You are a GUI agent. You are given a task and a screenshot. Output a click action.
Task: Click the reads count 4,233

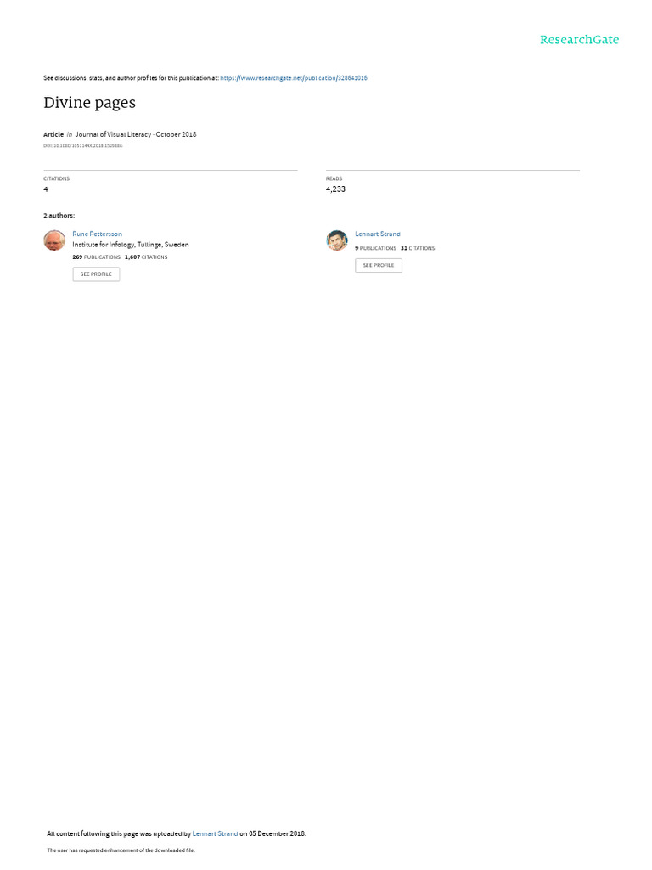click(335, 189)
